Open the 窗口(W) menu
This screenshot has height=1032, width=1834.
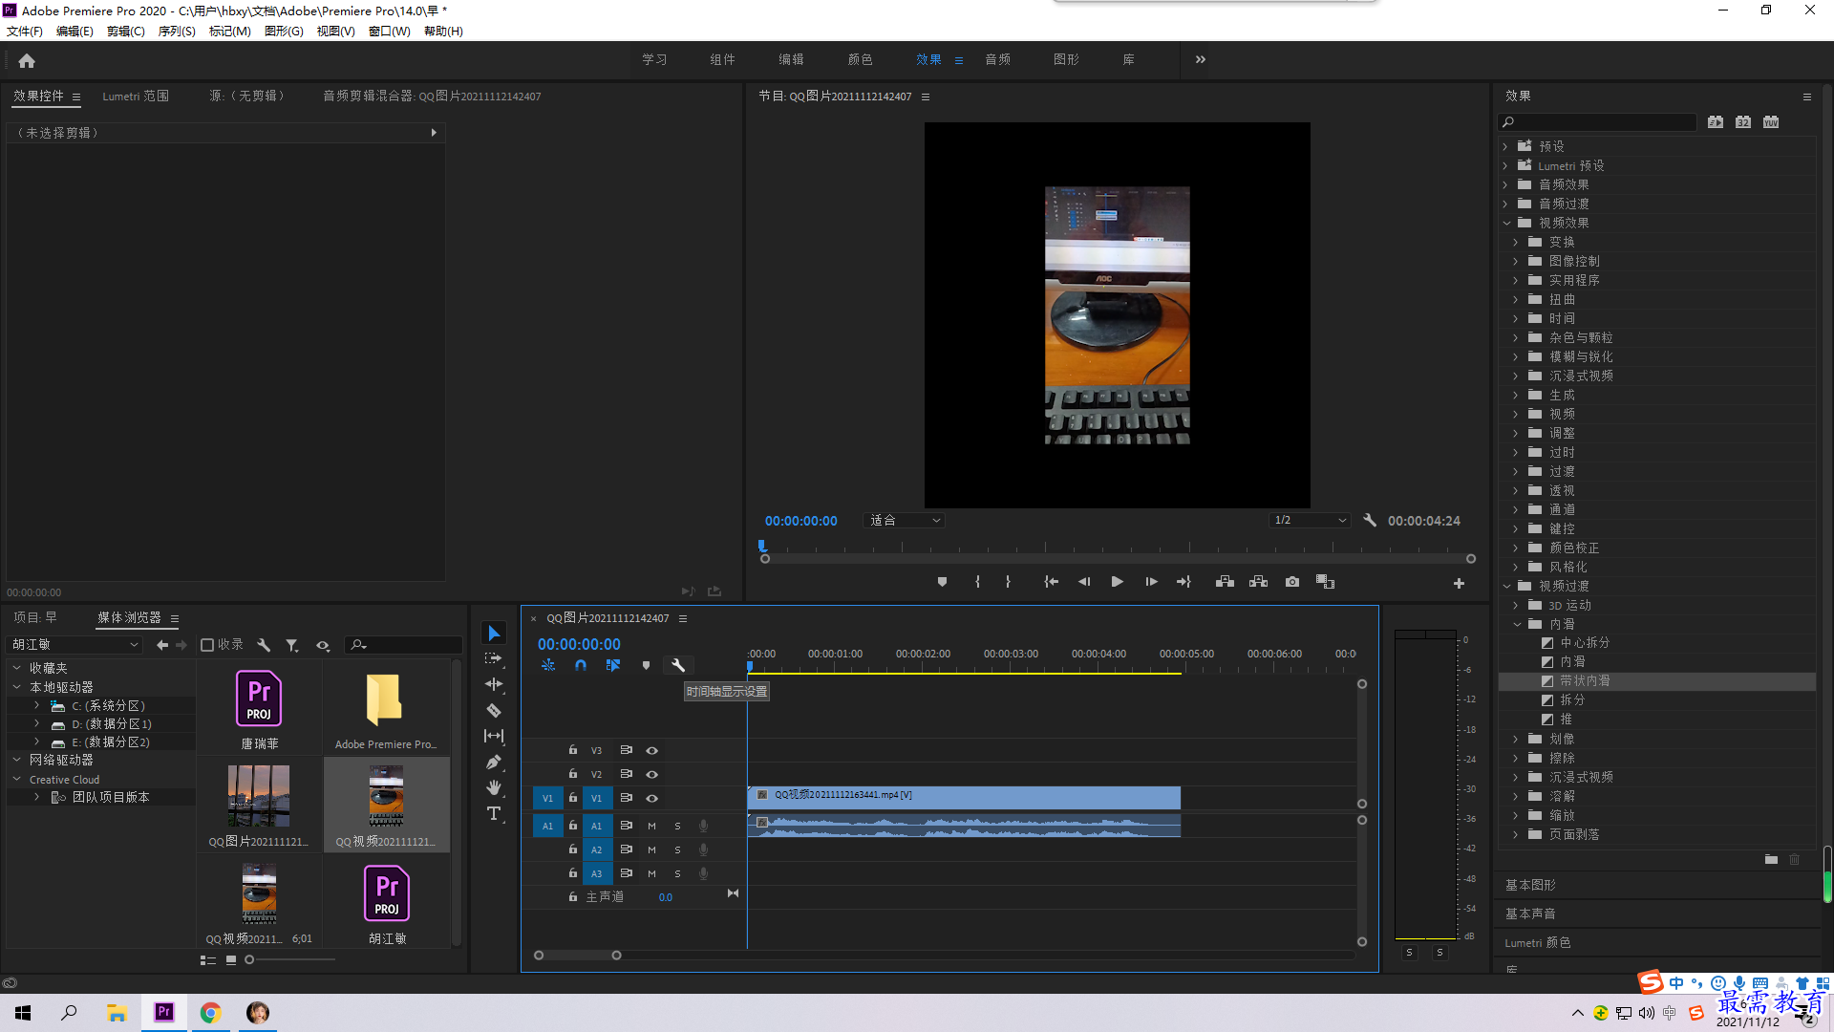390,31
